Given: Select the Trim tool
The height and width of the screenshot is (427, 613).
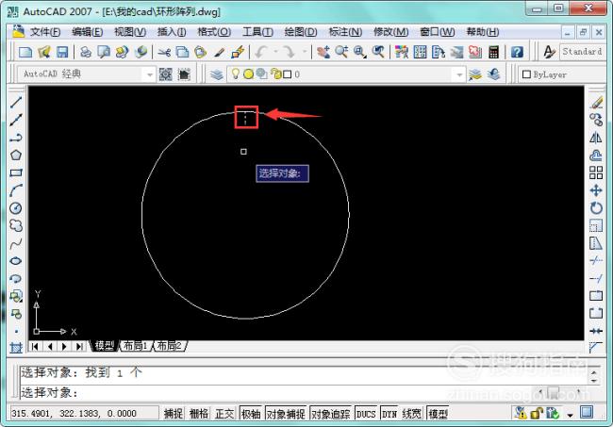Looking at the screenshot, I should click(x=596, y=260).
